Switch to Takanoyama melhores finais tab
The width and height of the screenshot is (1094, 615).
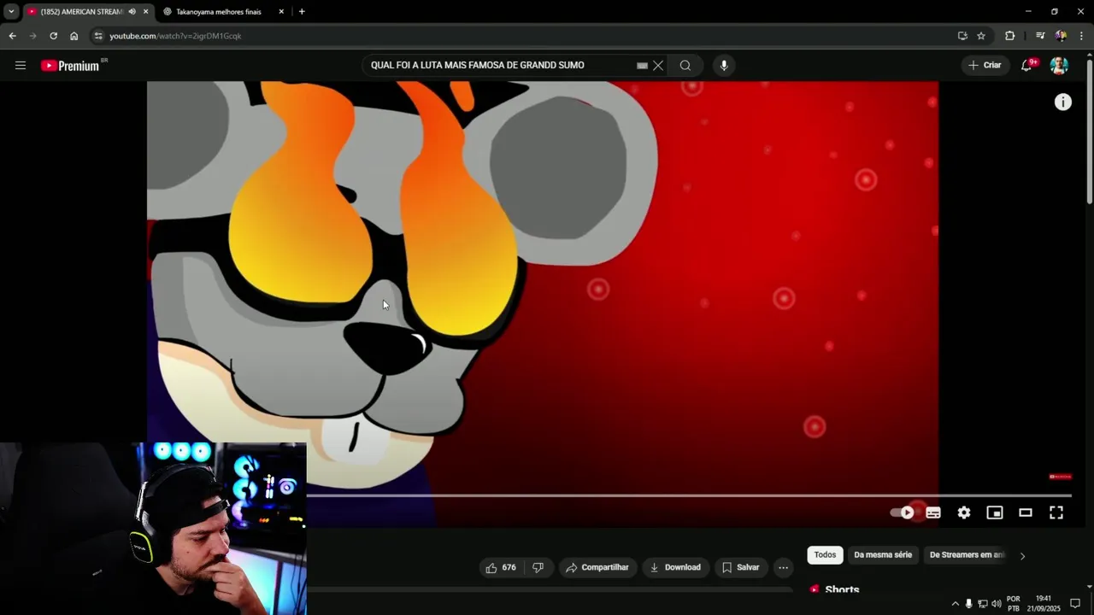218,12
